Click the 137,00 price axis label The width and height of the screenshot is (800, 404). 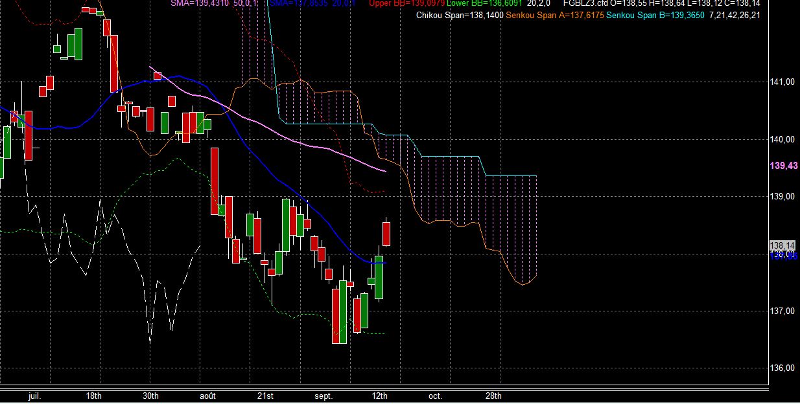click(x=782, y=311)
